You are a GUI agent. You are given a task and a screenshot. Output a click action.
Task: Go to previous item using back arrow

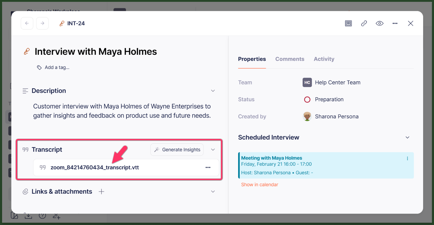coord(27,23)
